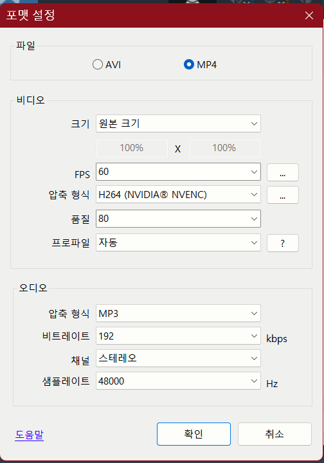324x463 pixels.
Task: Confirm settings with the 확인 button
Action: pos(194,434)
